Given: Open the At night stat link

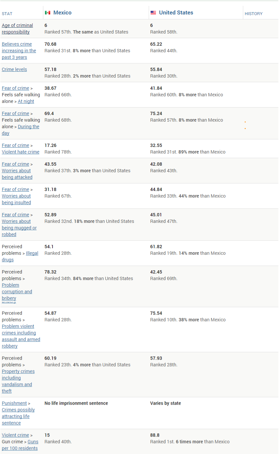Looking at the screenshot, I should [x=26, y=101].
